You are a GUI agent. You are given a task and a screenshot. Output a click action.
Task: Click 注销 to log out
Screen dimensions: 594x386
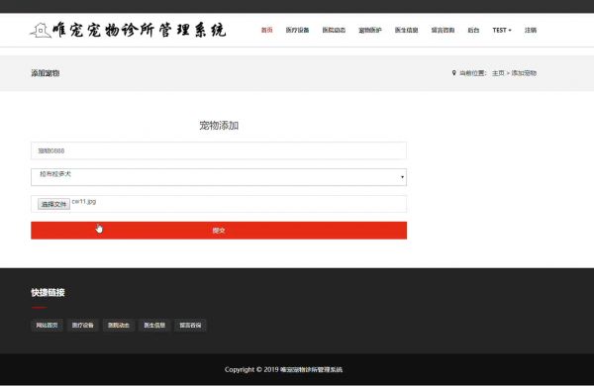[x=531, y=30]
